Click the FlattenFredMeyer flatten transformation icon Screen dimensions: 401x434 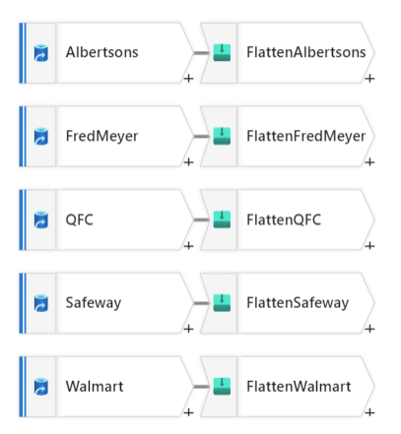(222, 137)
